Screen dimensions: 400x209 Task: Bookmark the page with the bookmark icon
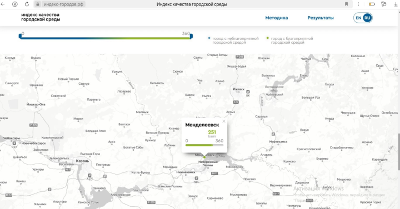pos(347,4)
